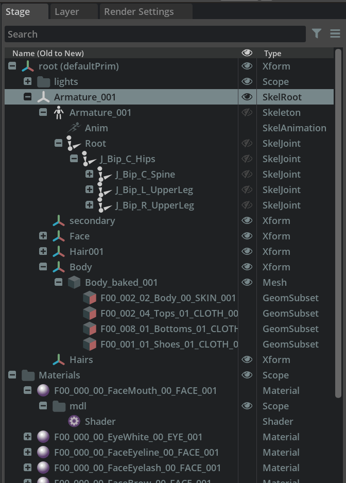Open the Render Settings tab
The width and height of the screenshot is (346, 483).
click(x=139, y=11)
